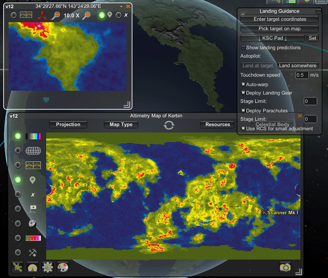
Task: Zoom in with the plus magnifier
Action: pos(86,15)
